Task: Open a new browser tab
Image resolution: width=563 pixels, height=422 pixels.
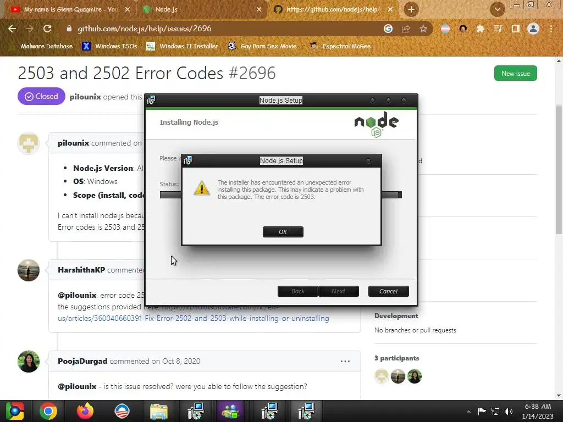Action: pyautogui.click(x=411, y=9)
